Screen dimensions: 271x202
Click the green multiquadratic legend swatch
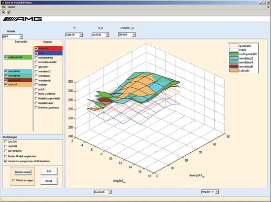[x=234, y=54]
